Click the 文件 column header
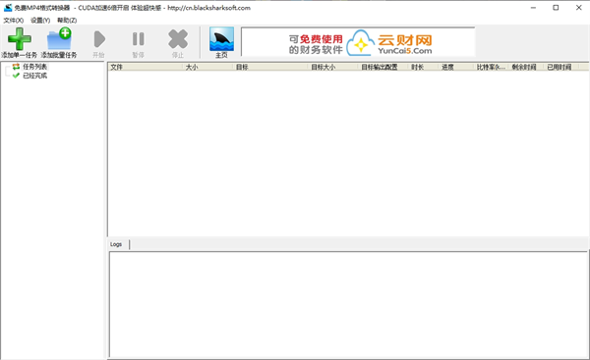This screenshot has width=590, height=360. click(x=146, y=68)
